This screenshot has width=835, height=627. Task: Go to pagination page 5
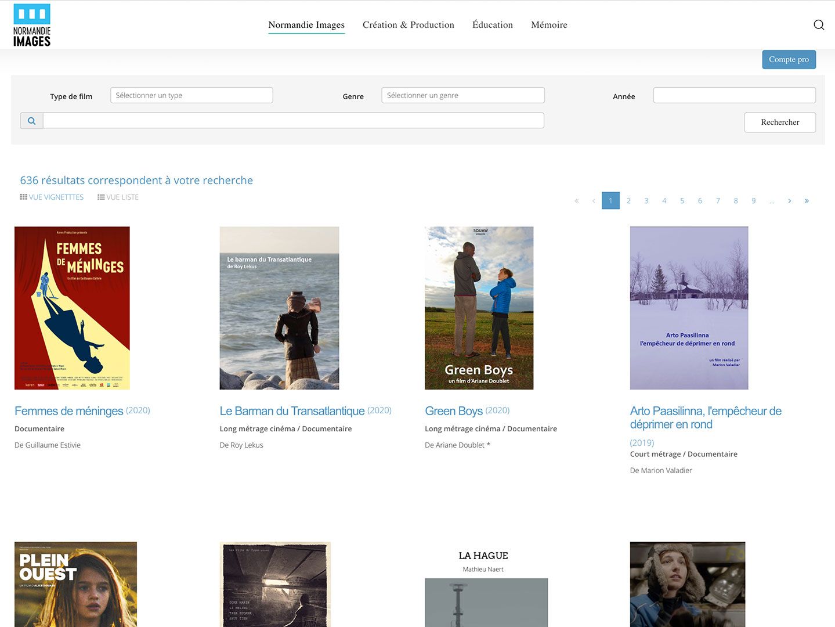[x=682, y=201]
